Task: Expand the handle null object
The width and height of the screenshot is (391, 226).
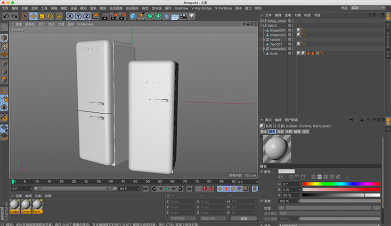Action: tap(264, 39)
